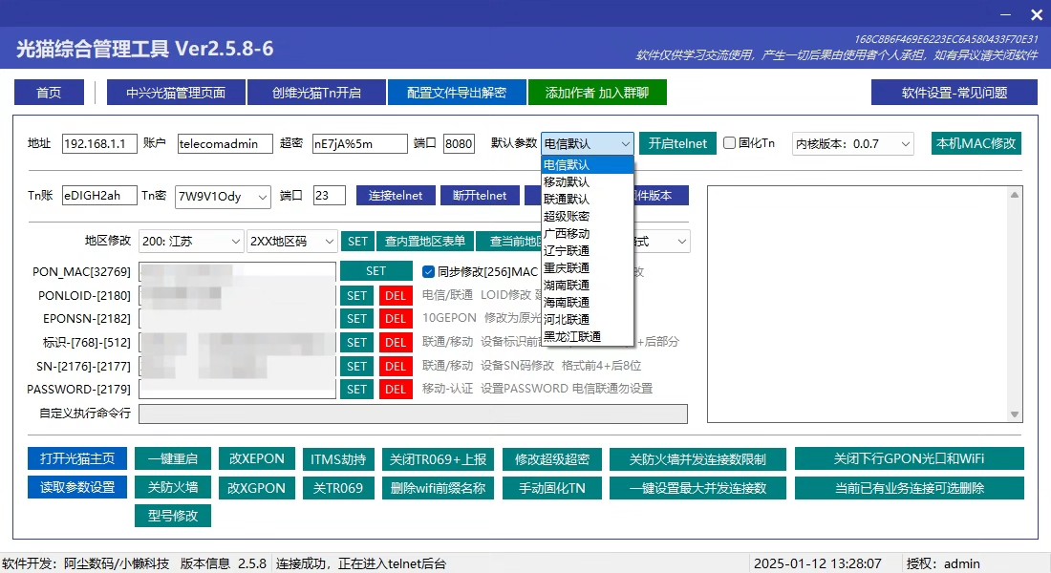
Task: Open 配置文件导出解密 tool
Action: click(x=457, y=93)
